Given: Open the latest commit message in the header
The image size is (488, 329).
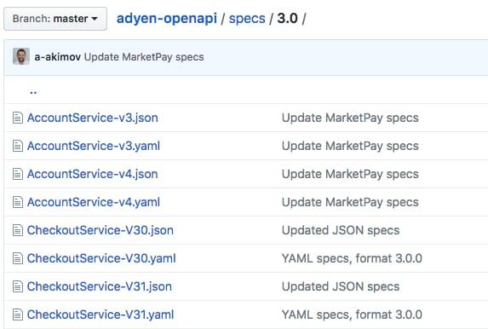Looking at the screenshot, I should pyautogui.click(x=144, y=57).
